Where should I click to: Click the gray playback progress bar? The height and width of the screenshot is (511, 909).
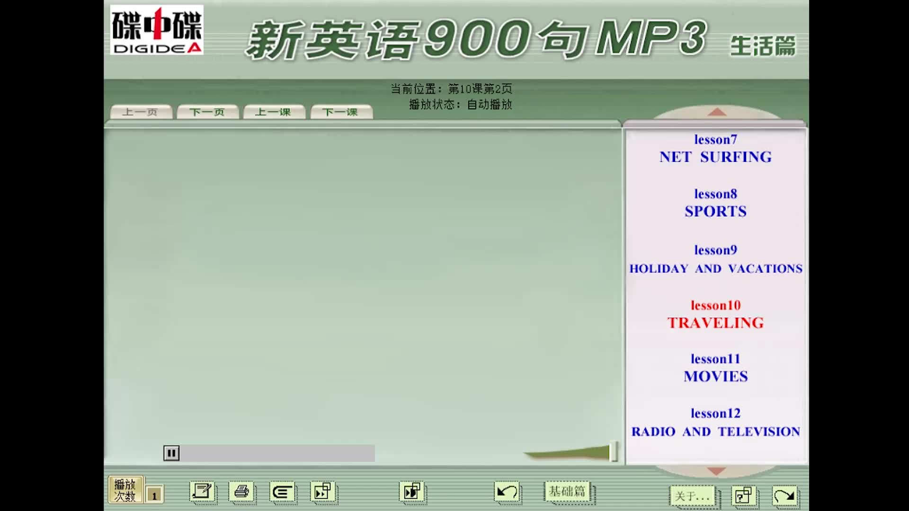[x=278, y=453]
